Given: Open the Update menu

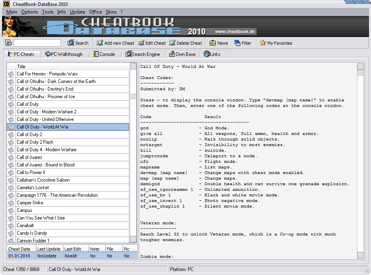Looking at the screenshot, I should point(77,12).
